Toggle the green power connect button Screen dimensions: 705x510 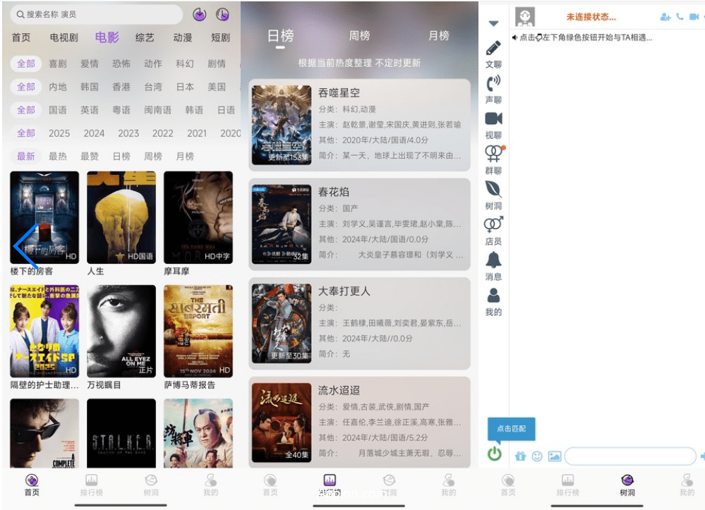(495, 454)
